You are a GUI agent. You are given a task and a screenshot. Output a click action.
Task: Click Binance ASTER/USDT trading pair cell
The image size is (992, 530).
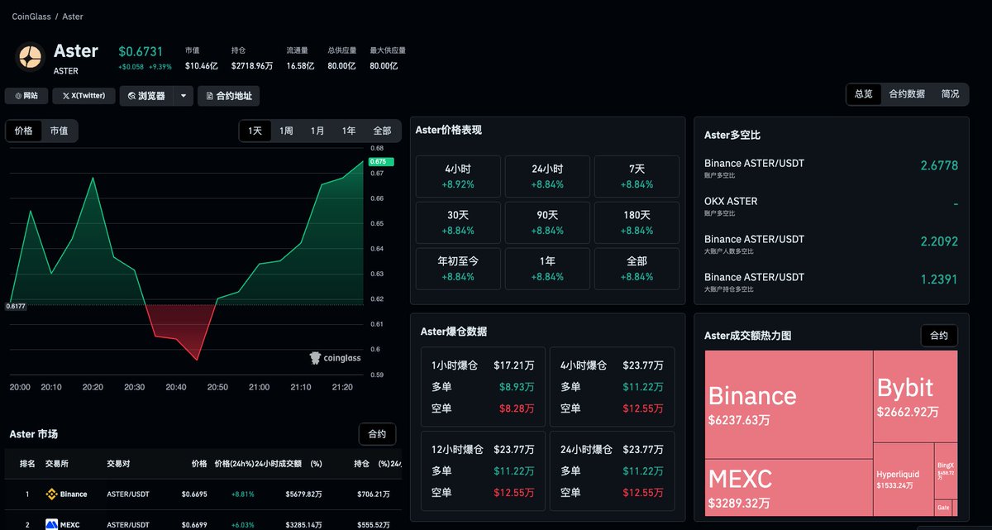click(128, 494)
